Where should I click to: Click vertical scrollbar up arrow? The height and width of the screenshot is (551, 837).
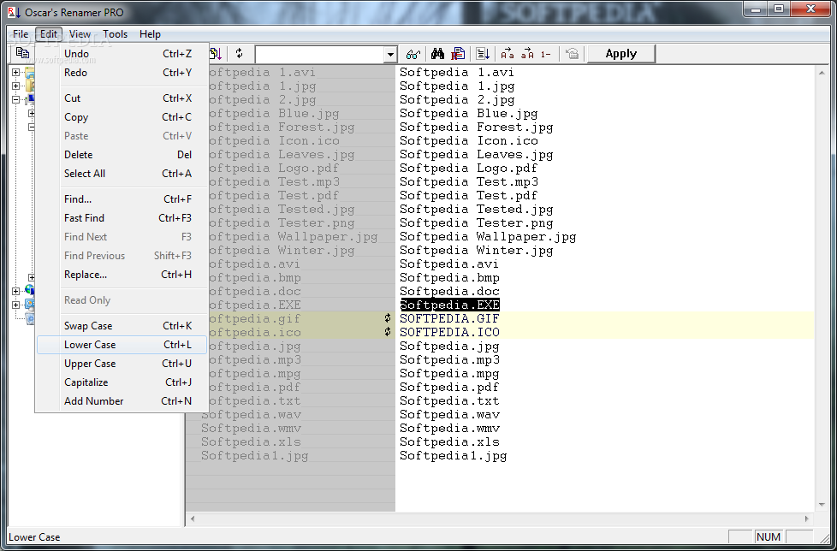822,73
